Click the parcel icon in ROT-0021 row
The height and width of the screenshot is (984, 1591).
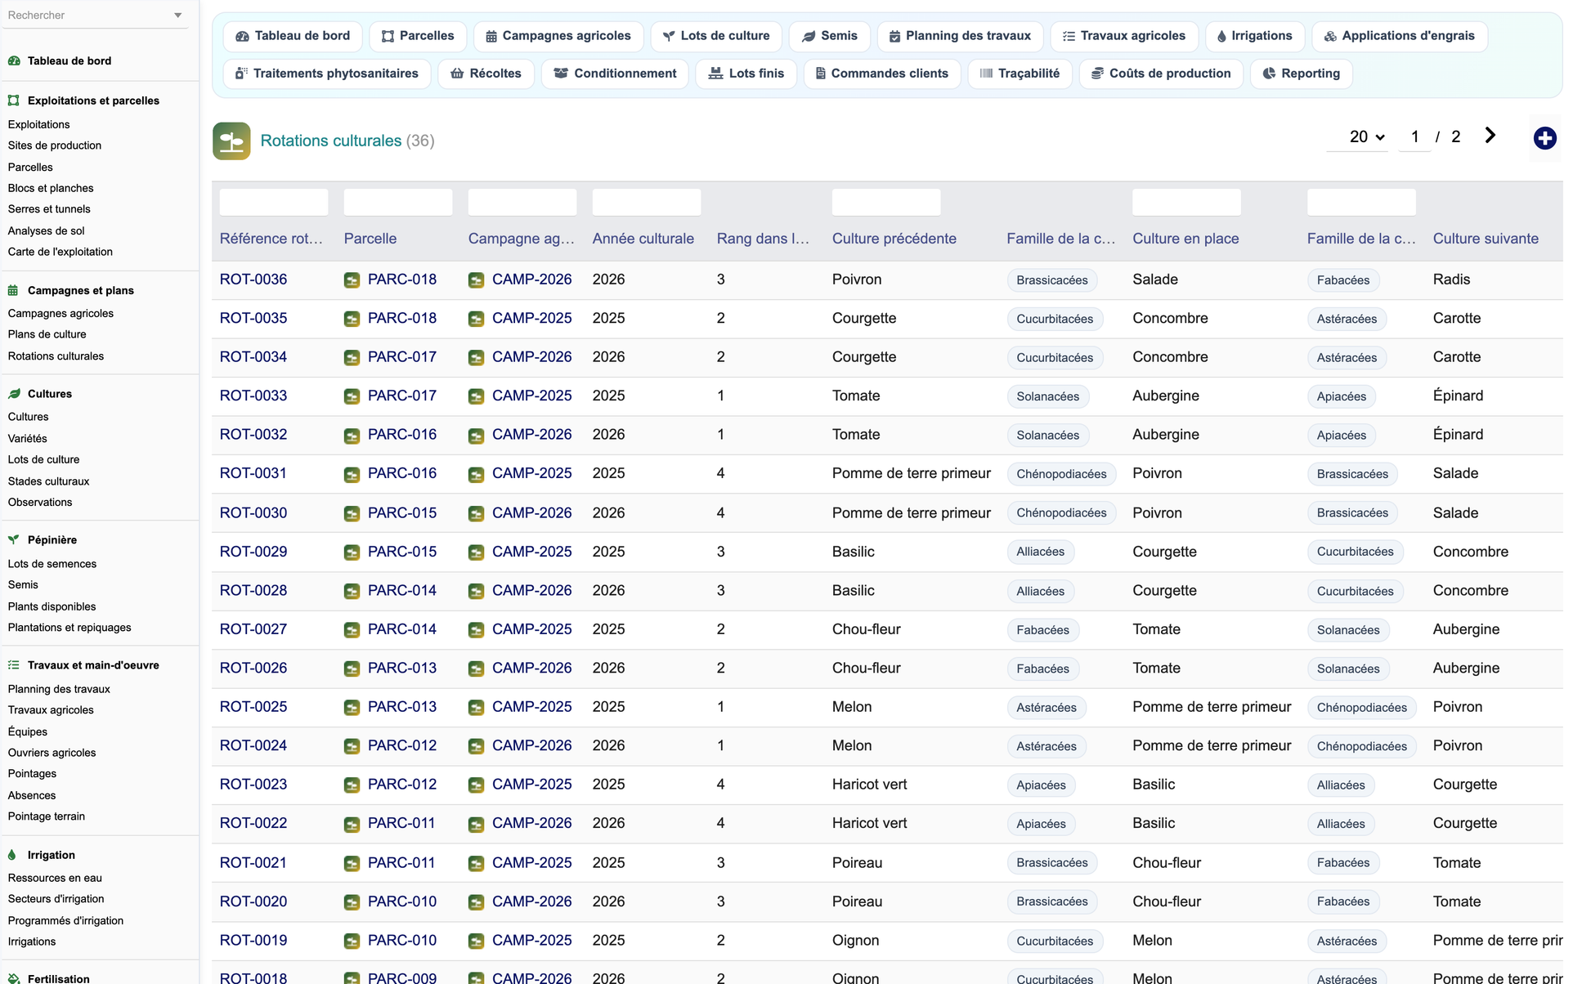(352, 864)
